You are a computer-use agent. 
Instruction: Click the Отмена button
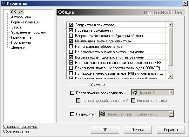coord(138,130)
